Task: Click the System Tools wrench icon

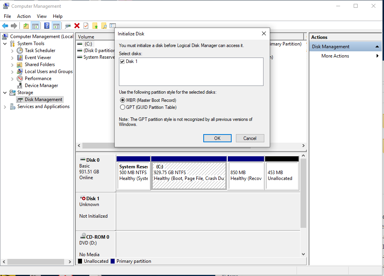Action: [12, 44]
